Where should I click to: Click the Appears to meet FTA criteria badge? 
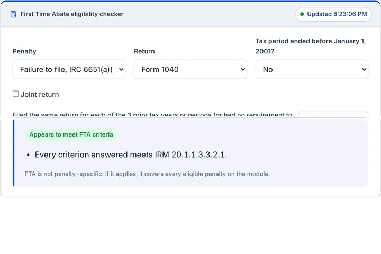(x=71, y=134)
